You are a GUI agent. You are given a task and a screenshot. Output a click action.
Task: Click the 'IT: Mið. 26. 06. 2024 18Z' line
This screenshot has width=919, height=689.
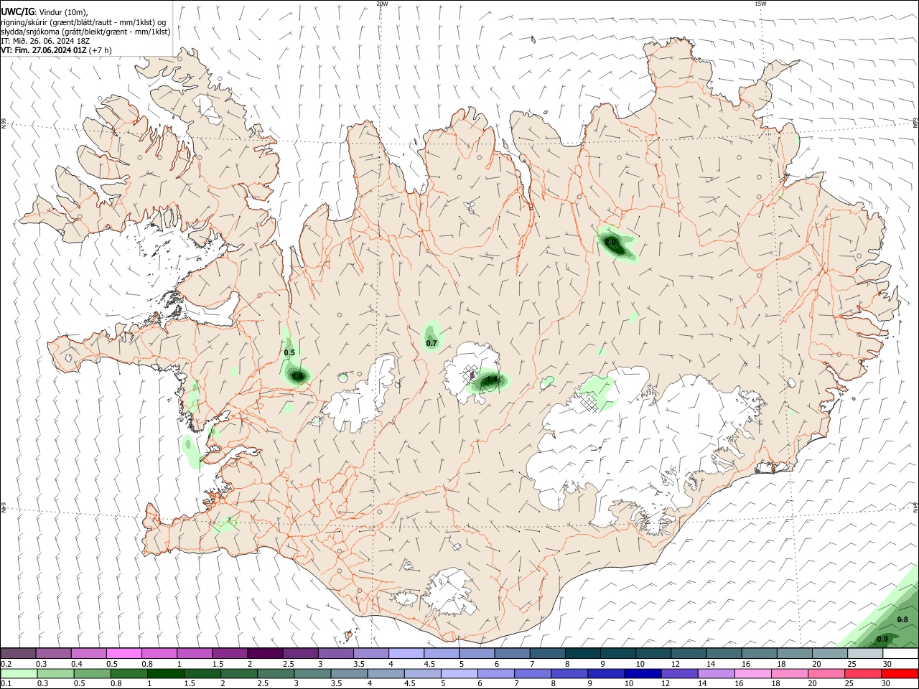click(45, 41)
